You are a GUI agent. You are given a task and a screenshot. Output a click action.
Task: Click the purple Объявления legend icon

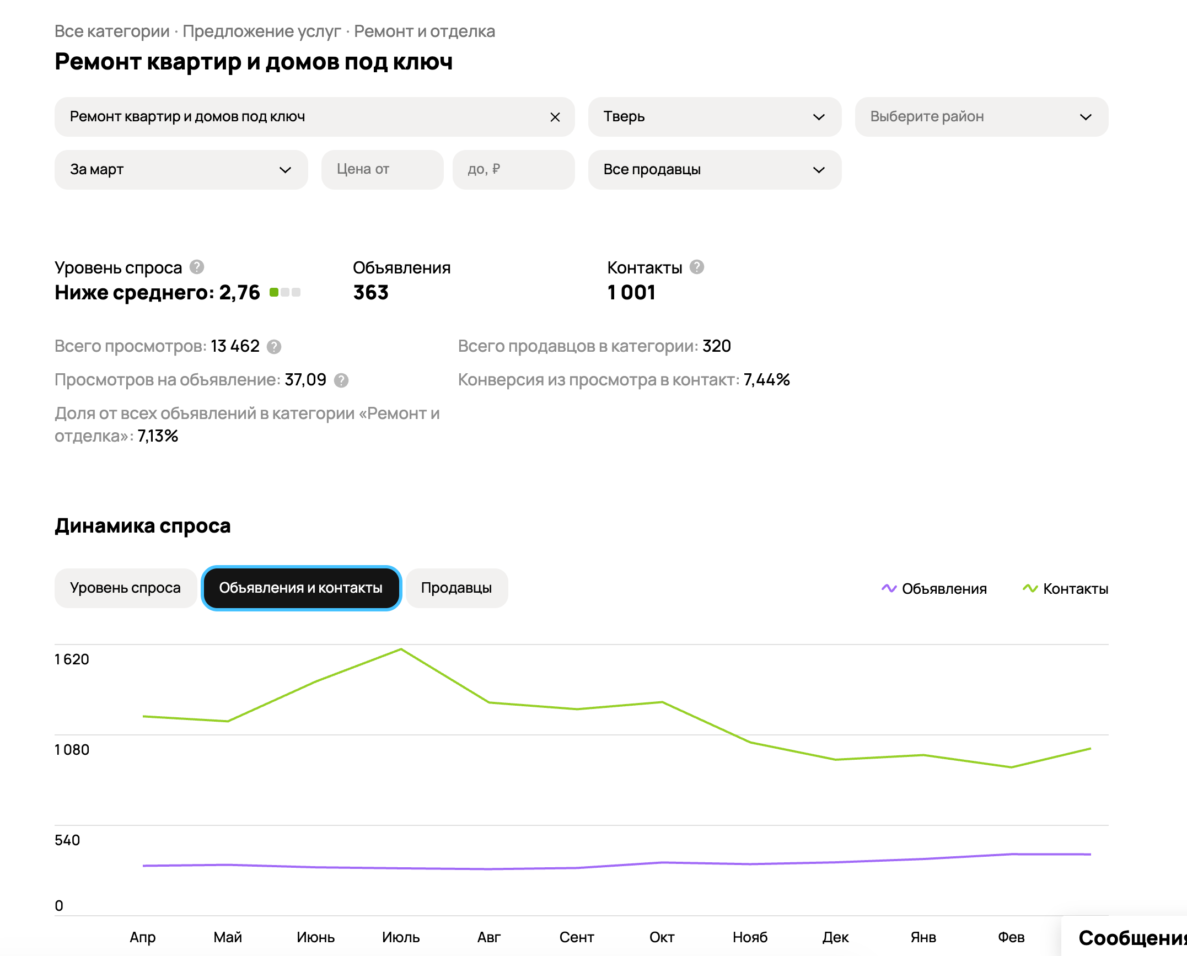(889, 588)
